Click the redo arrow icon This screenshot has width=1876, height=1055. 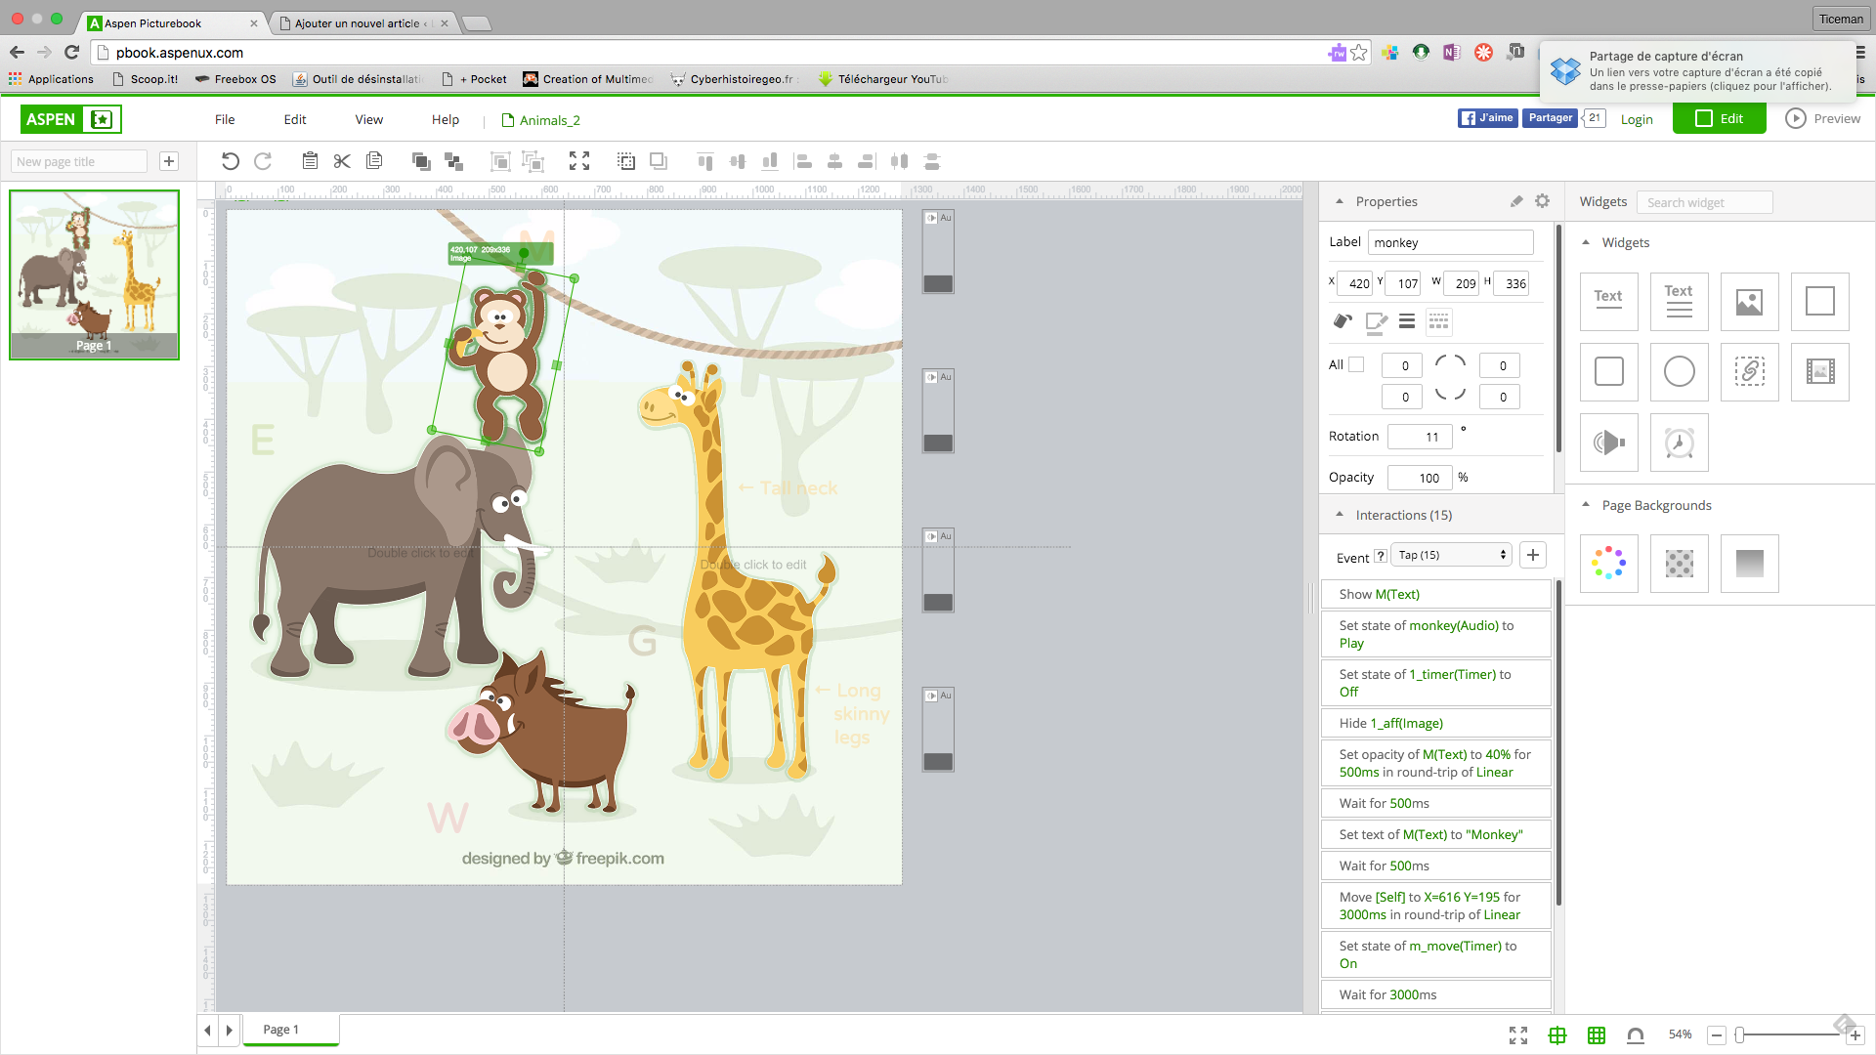(263, 161)
